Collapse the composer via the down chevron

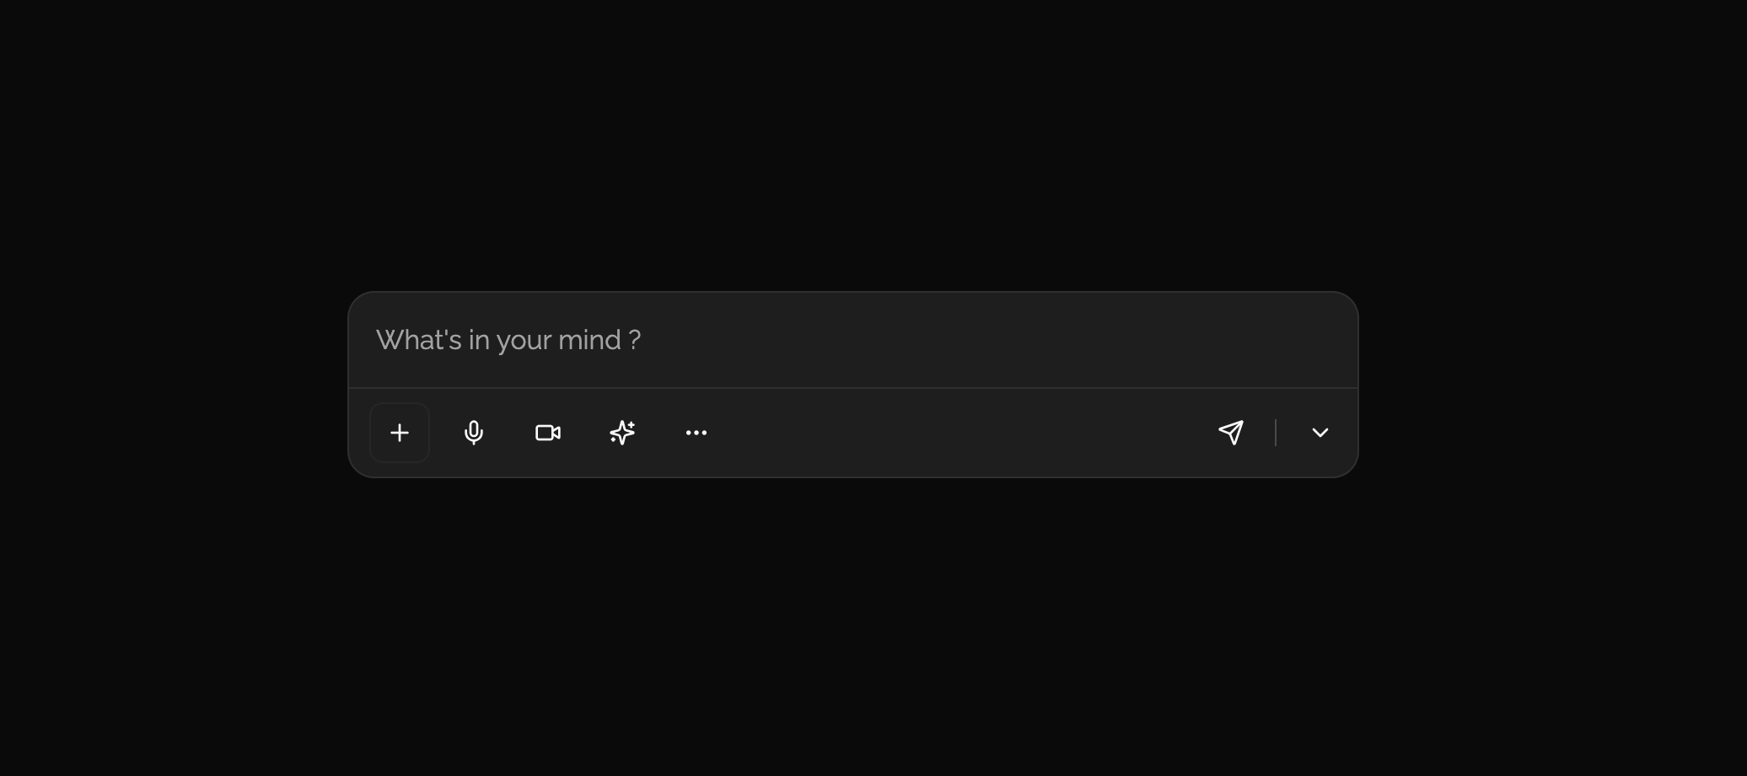point(1320,433)
